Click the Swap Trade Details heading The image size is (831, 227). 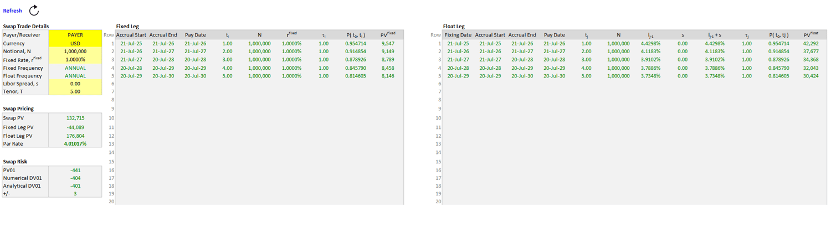click(x=26, y=26)
